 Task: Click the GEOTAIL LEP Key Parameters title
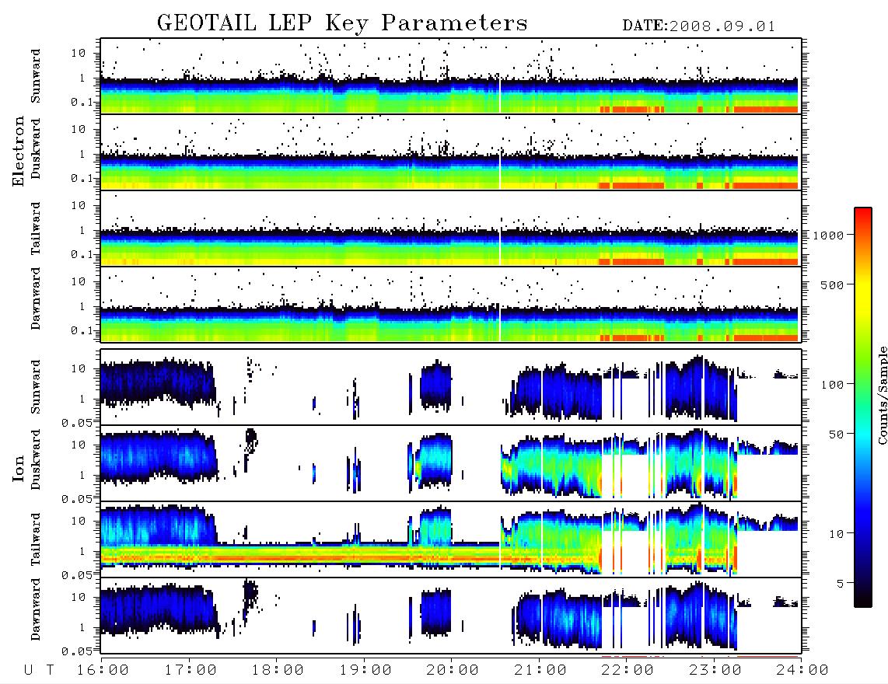click(x=342, y=23)
